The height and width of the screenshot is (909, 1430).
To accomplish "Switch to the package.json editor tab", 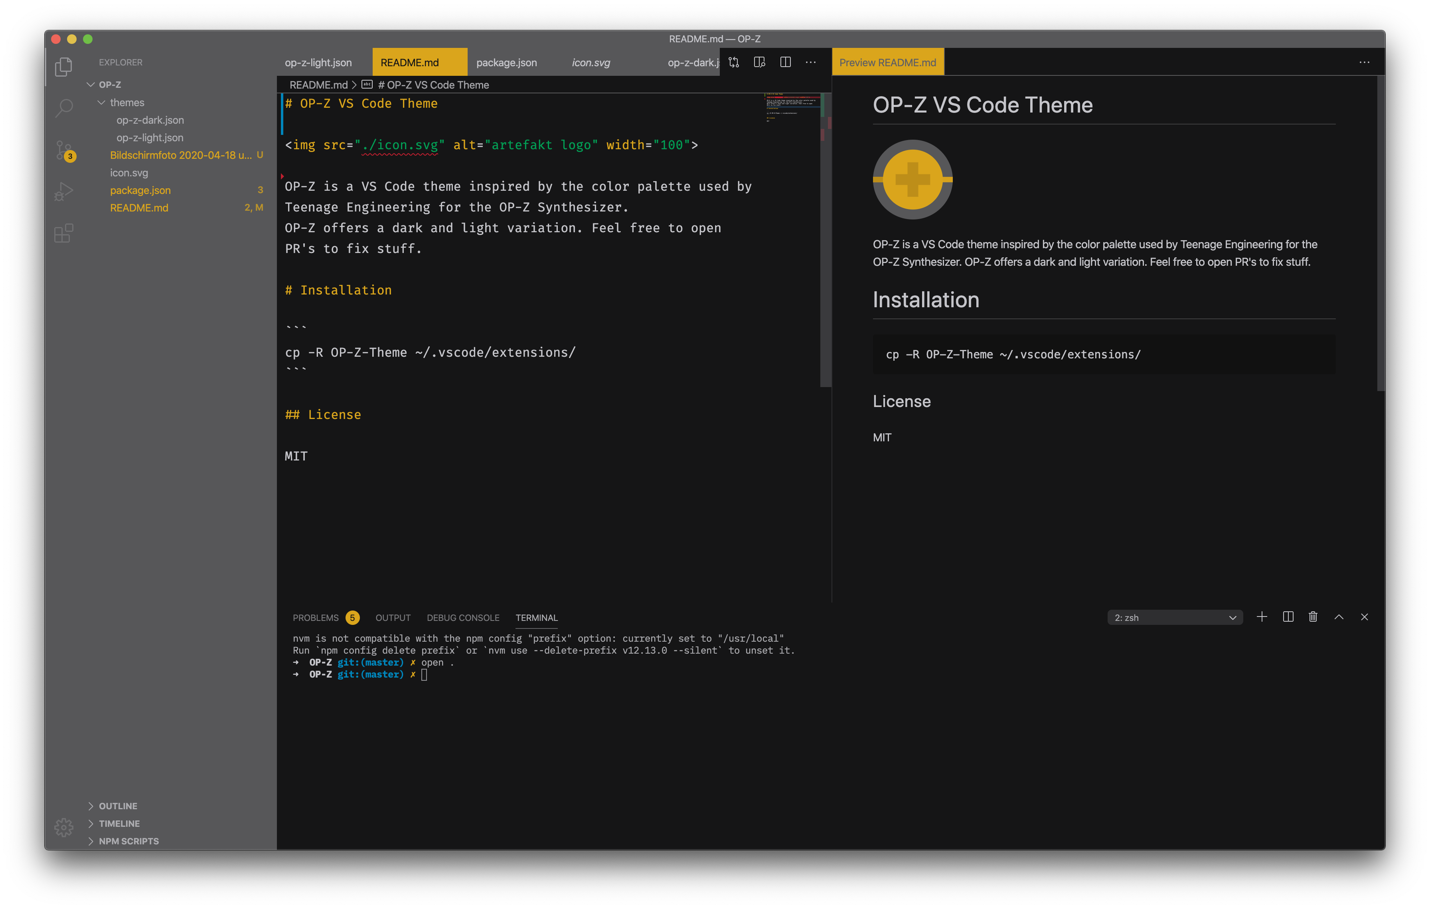I will 506,62.
